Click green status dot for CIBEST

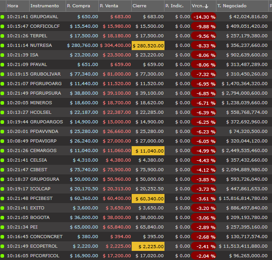2,170
